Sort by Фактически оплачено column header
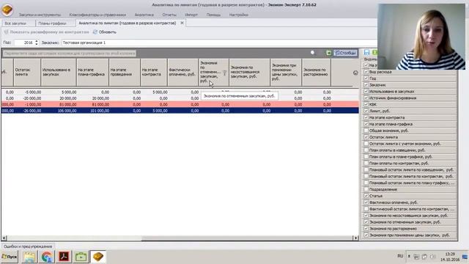This screenshot has height=264, width=469. point(182,72)
